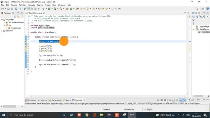The height and width of the screenshot is (118, 210).
Task: Click the New Java Package icon
Action: coord(67,9)
